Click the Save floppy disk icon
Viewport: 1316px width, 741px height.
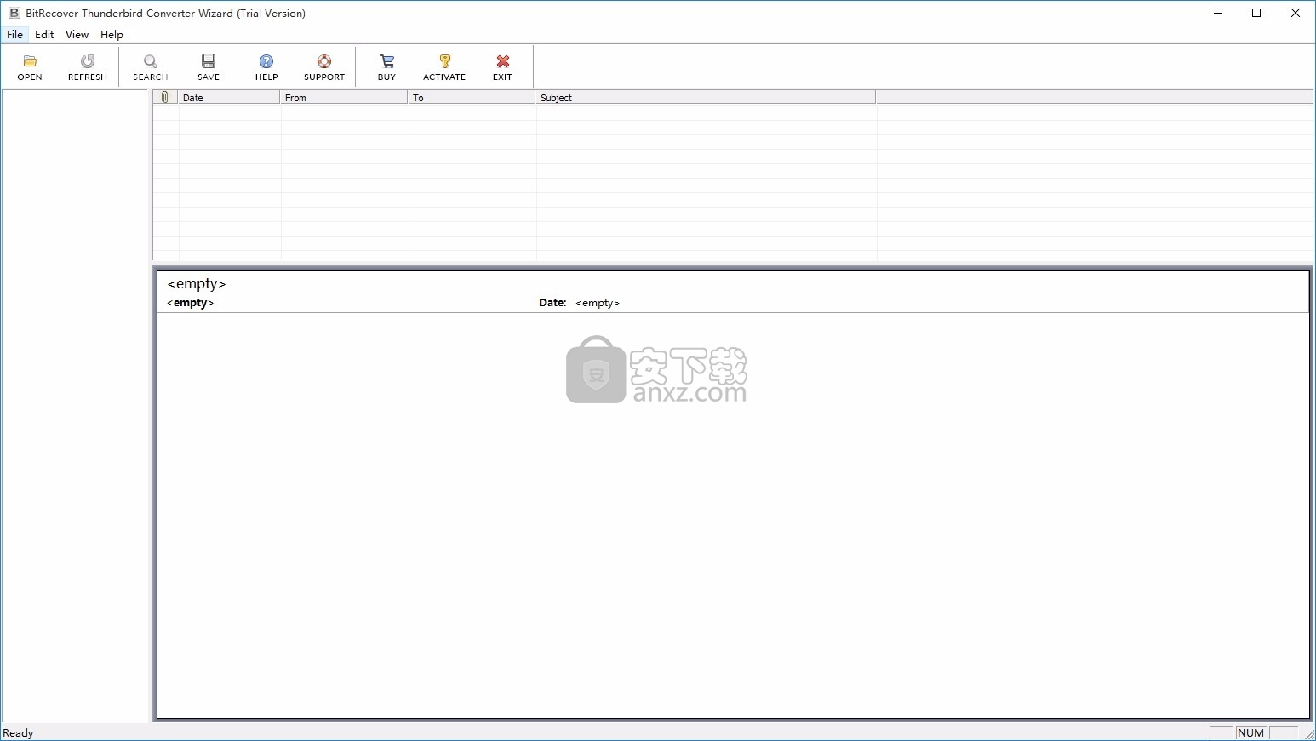[209, 62]
